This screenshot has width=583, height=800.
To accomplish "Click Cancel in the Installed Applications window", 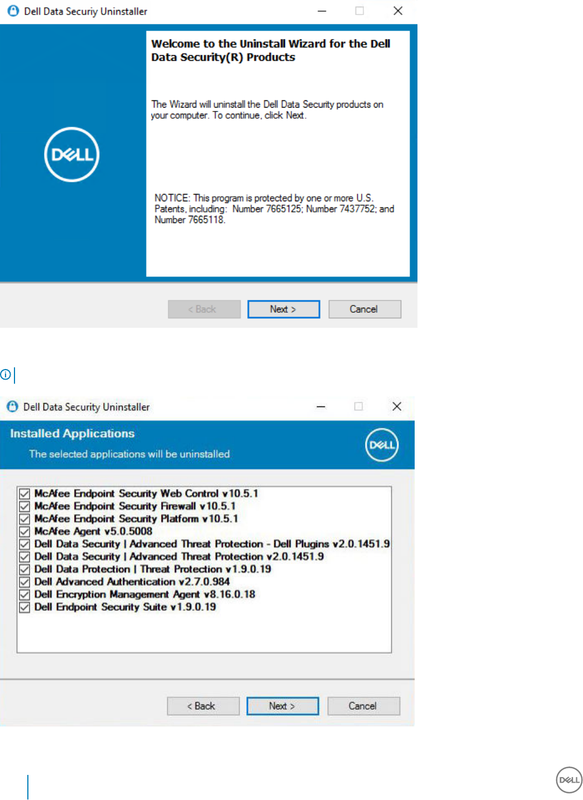I will pyautogui.click(x=363, y=706).
